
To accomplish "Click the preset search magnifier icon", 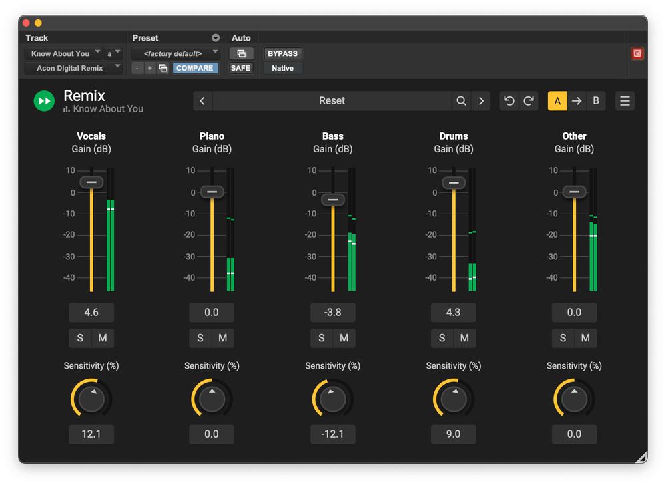I will [x=461, y=101].
